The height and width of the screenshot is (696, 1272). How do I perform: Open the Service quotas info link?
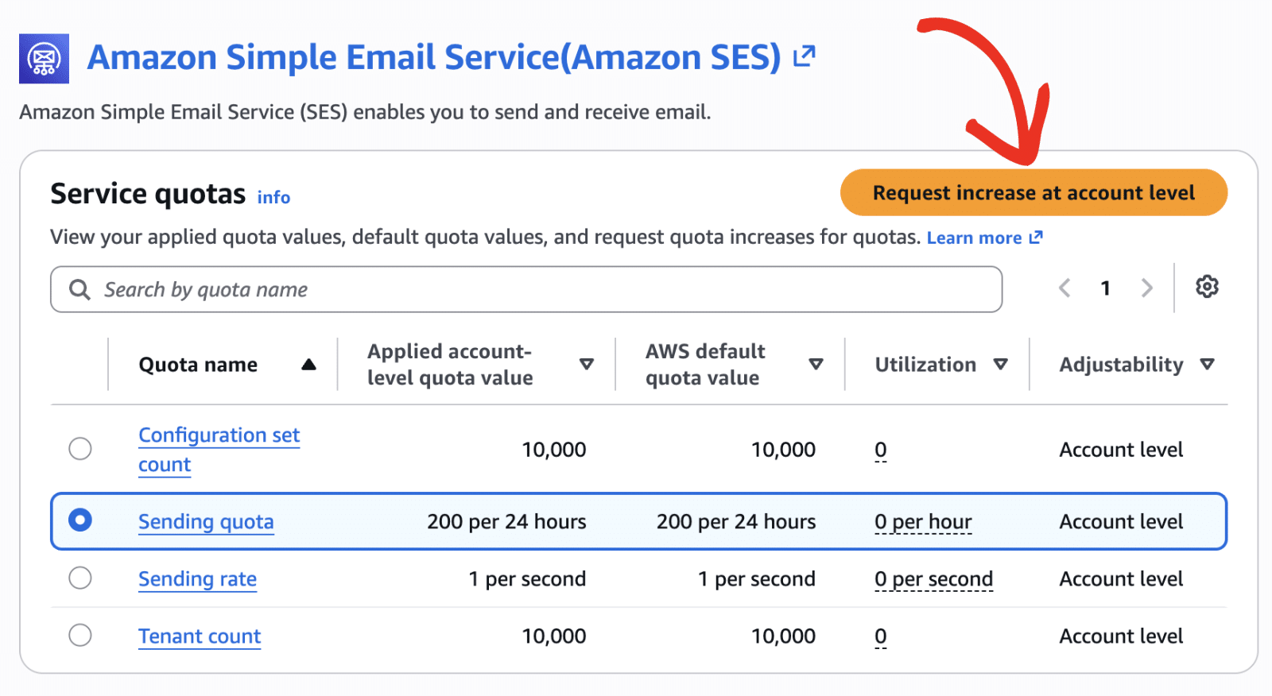click(x=273, y=197)
